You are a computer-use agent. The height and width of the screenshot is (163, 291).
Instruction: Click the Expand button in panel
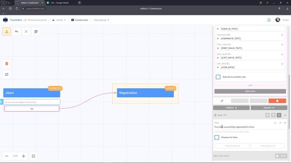(x=269, y=108)
